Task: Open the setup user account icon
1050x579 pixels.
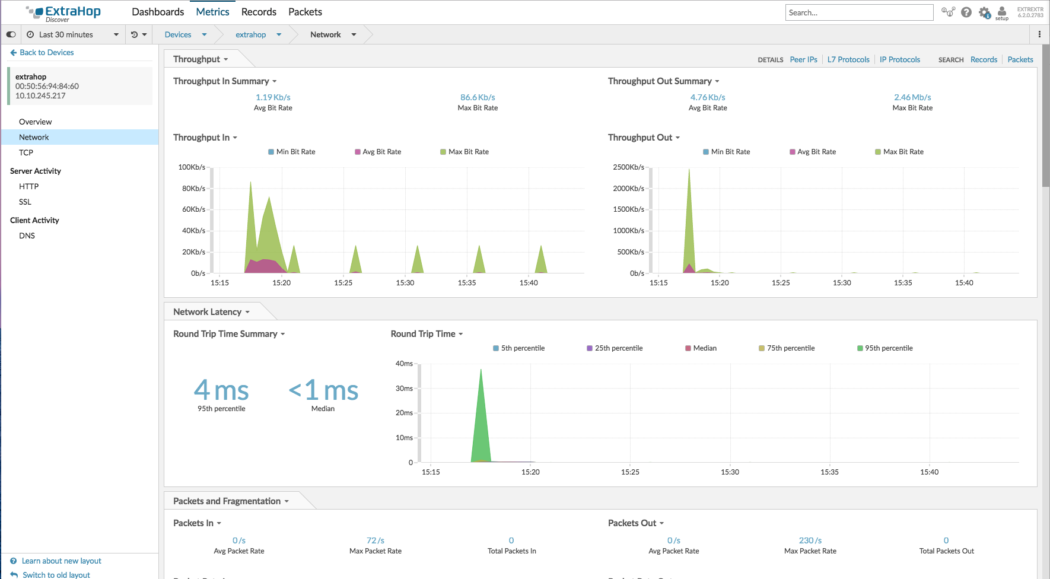Action: [x=1002, y=13]
